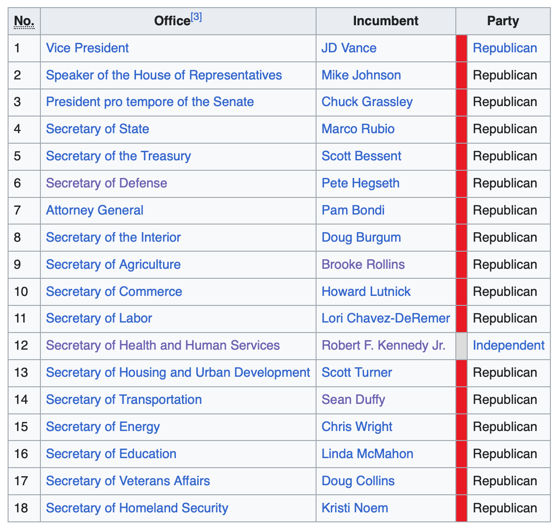Image resolution: width=558 pixels, height=529 pixels.
Task: Open Lori Chavez-DeRemer's page
Action: click(x=385, y=318)
